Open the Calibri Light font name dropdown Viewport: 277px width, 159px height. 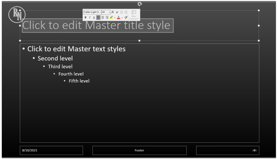point(100,12)
